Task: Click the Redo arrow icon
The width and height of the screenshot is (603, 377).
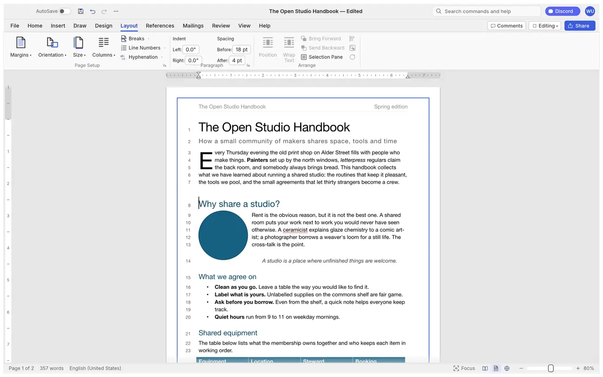Action: coord(104,11)
